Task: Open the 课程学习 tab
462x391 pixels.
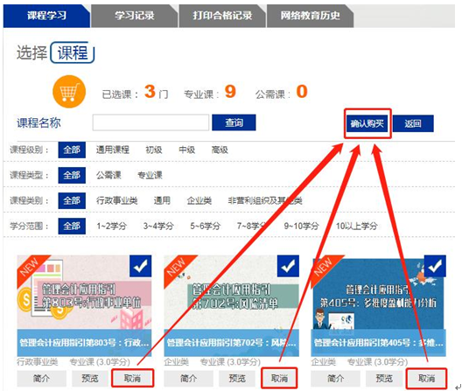Action: (x=46, y=16)
